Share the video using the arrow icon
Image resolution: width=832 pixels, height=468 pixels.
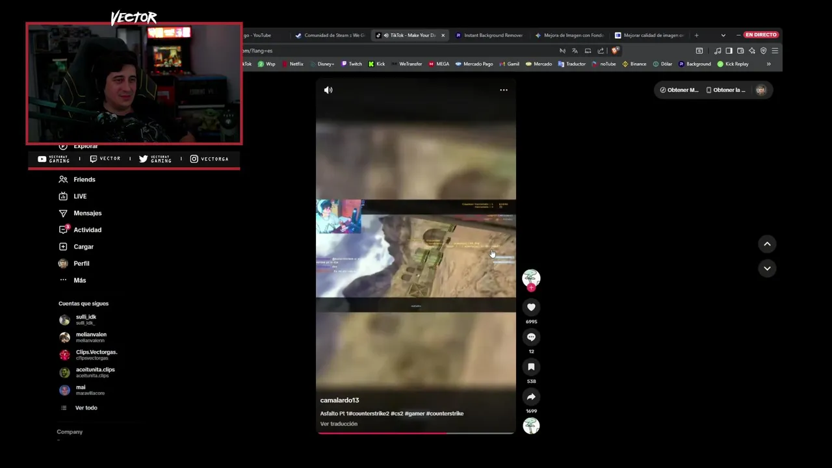click(531, 396)
